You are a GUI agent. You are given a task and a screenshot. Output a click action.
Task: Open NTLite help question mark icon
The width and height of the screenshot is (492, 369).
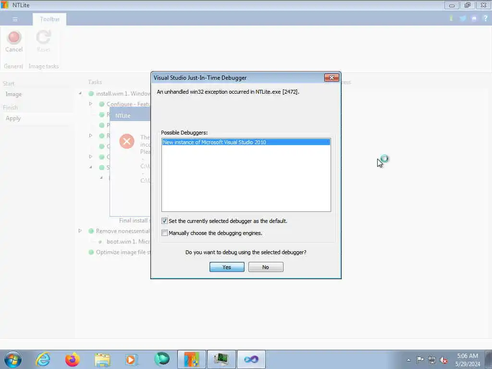pyautogui.click(x=485, y=18)
